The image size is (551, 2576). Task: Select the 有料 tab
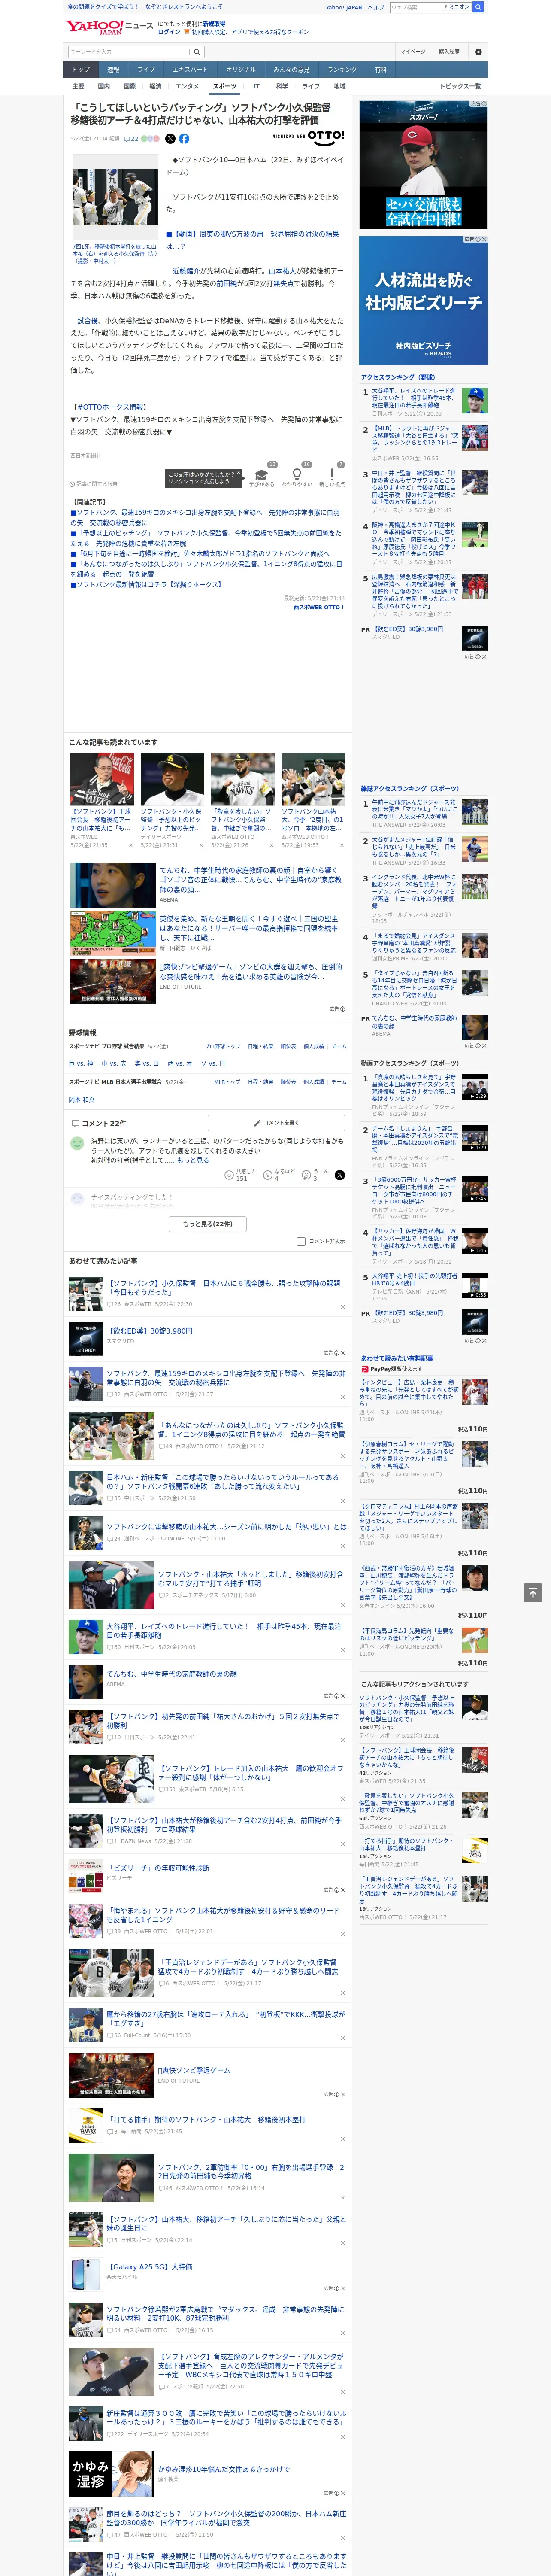[380, 70]
